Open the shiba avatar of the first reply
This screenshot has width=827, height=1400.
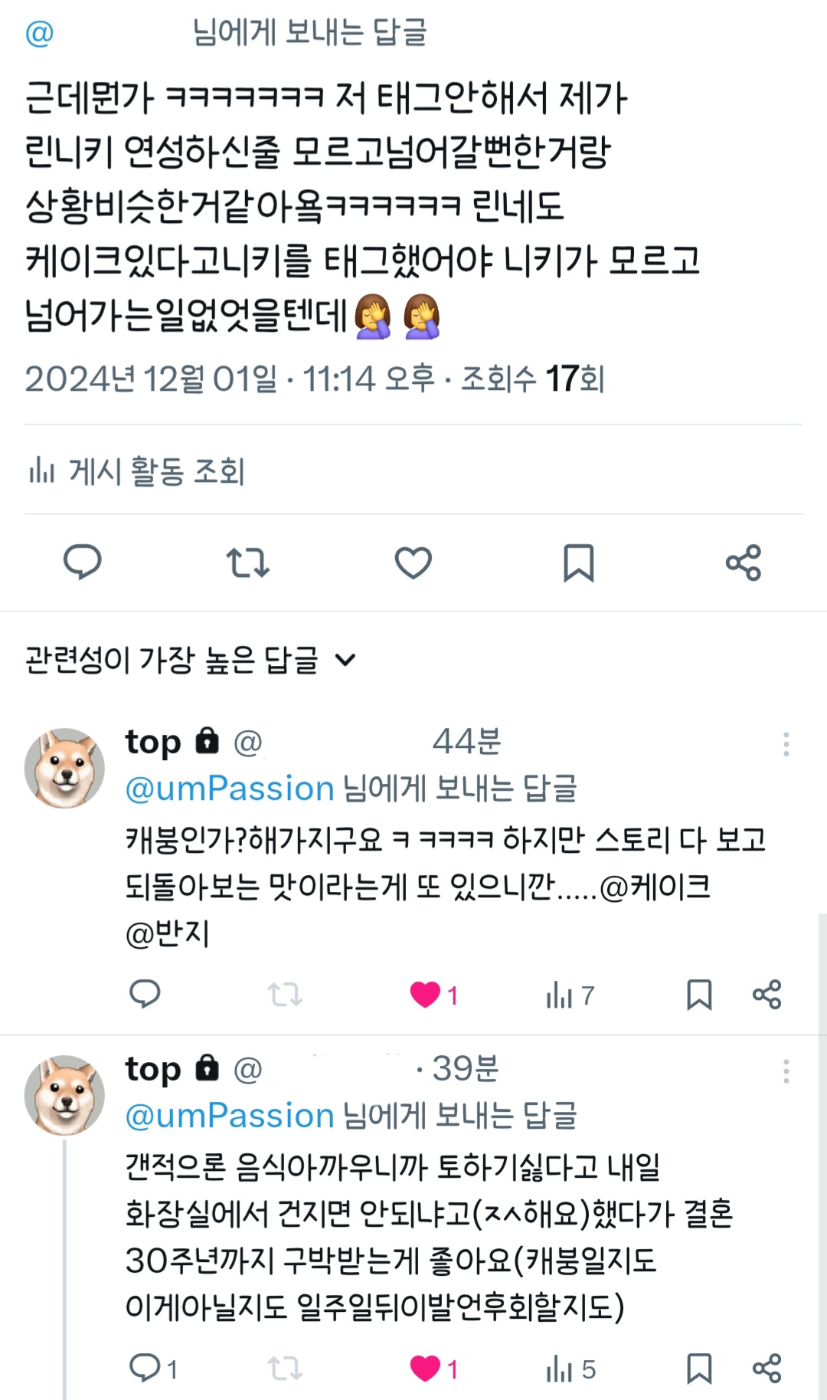point(65,768)
